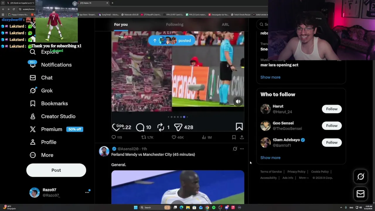
Task: Toggle the video mute speaker icon
Action: click(x=238, y=101)
